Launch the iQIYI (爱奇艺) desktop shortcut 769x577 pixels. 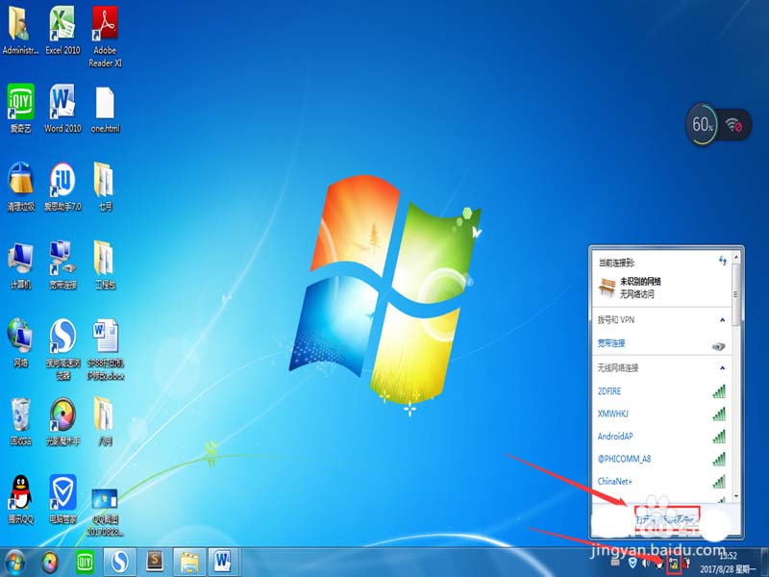20,109
